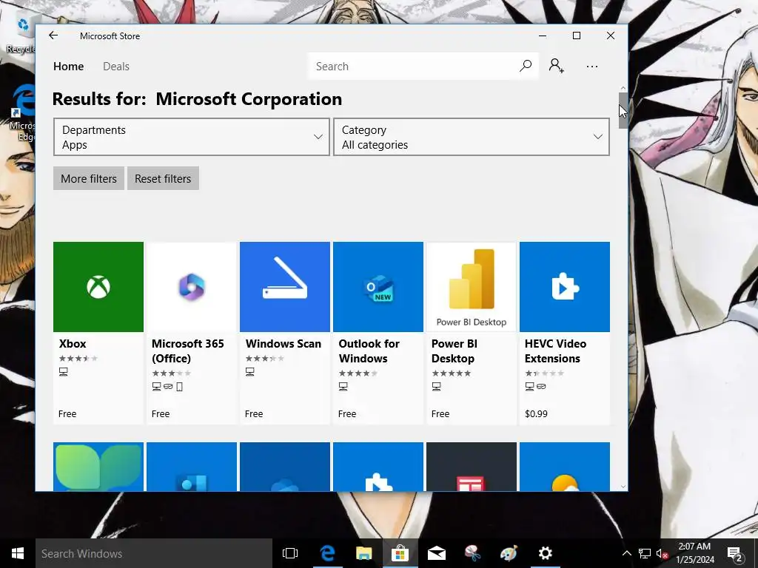
Task: Click the Xbox app title text
Action: [x=73, y=344]
